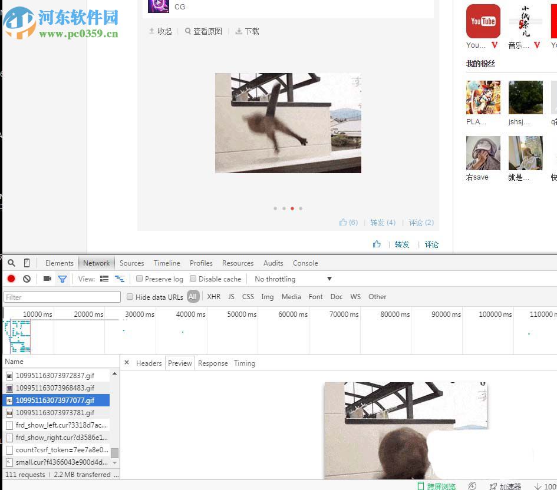The image size is (557, 490).
Task: Click the 查看原图 button
Action: click(x=203, y=31)
